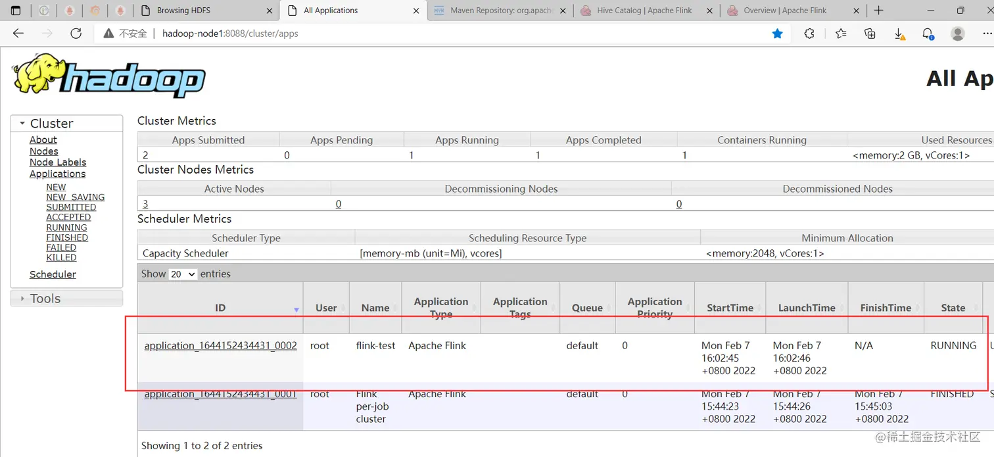Open the Nodes link in sidebar
The image size is (994, 457).
click(x=43, y=151)
